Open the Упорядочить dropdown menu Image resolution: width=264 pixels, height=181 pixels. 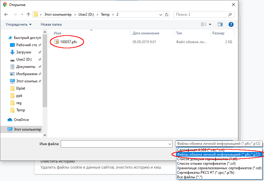pyautogui.click(x=18, y=24)
